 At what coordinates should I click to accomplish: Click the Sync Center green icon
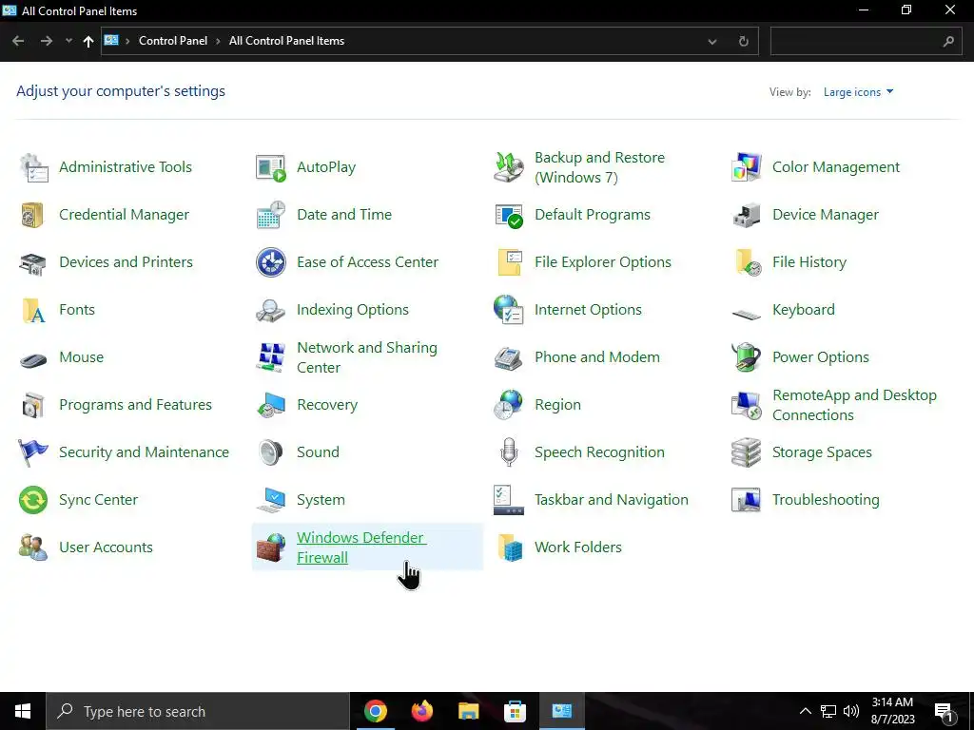33,500
